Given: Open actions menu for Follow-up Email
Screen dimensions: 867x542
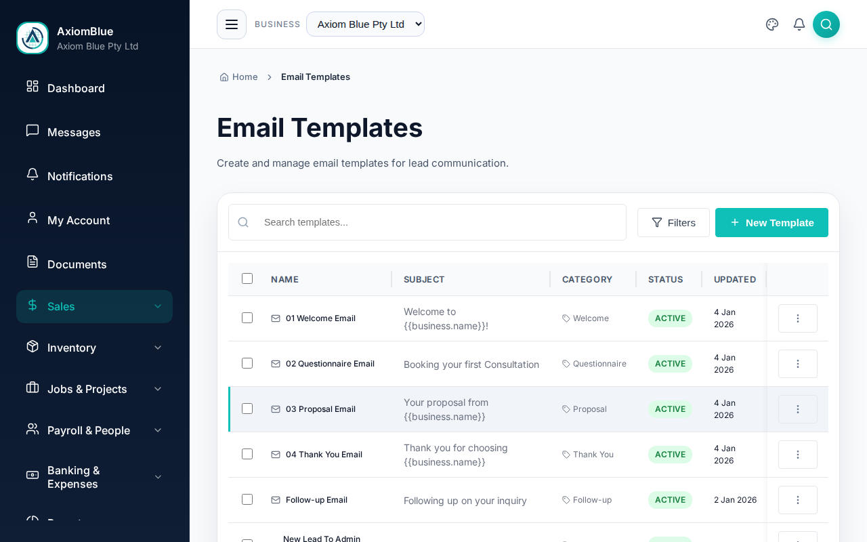Looking at the screenshot, I should coord(798,500).
